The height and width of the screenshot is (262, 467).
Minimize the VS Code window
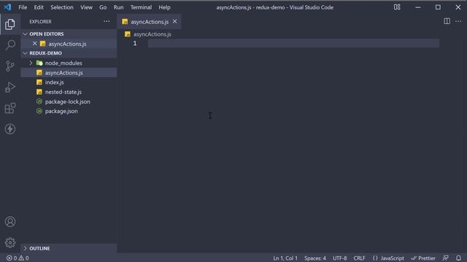[x=418, y=7]
